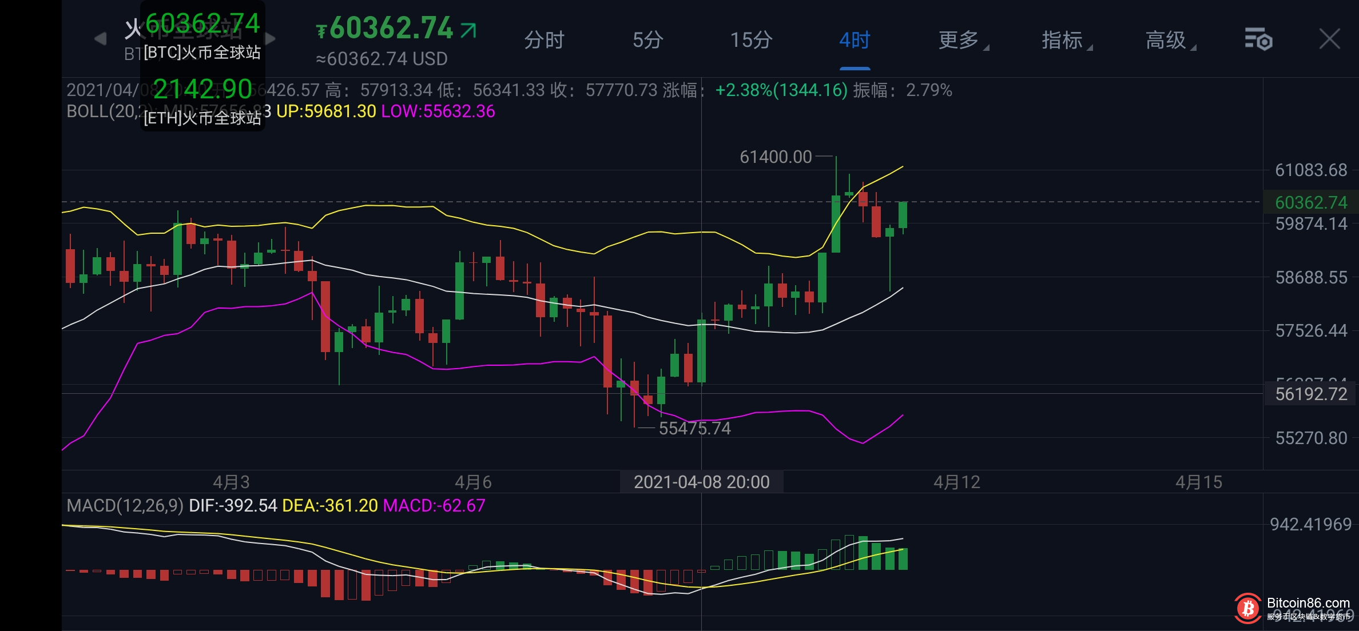Image resolution: width=1359 pixels, height=631 pixels.
Task: Switch to the 5分 timeframe
Action: (x=647, y=40)
